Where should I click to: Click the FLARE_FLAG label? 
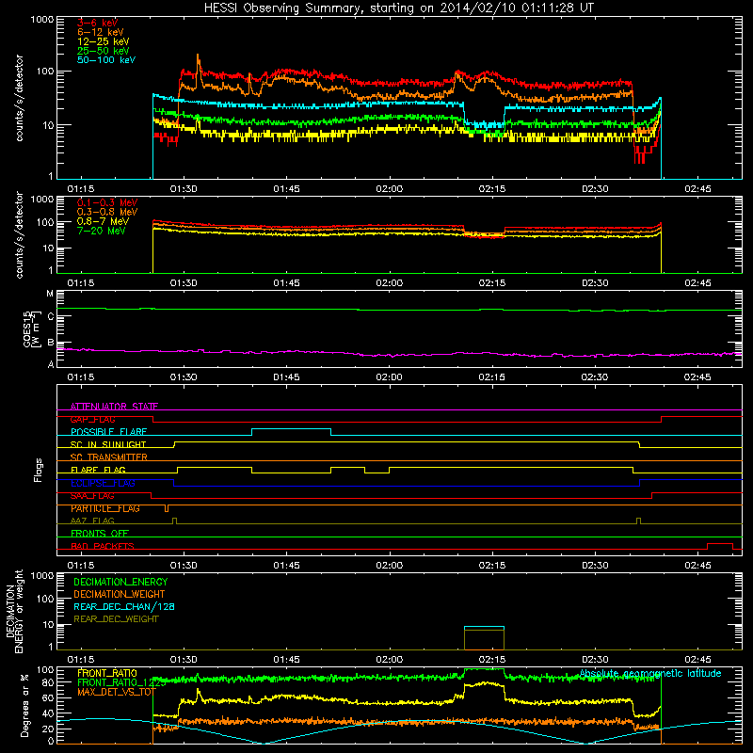coord(98,470)
